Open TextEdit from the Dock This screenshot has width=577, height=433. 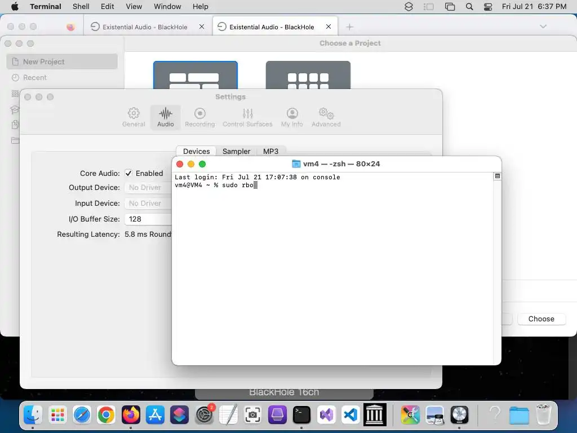228,415
